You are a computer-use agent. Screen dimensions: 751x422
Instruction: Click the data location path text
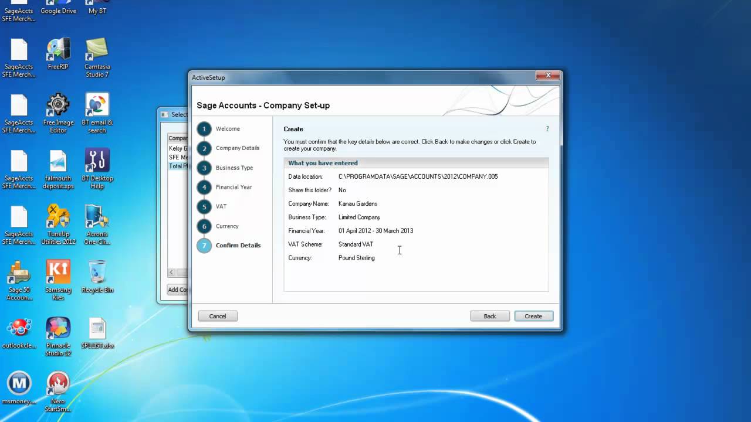point(418,176)
